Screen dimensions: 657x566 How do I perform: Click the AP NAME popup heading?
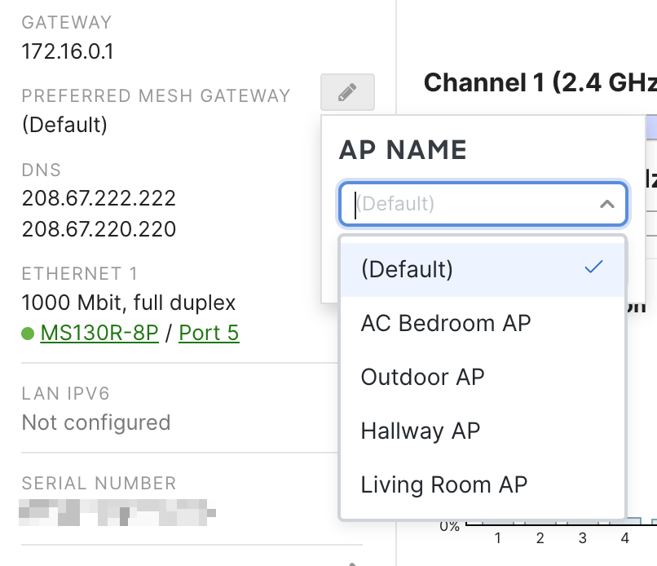click(x=403, y=150)
